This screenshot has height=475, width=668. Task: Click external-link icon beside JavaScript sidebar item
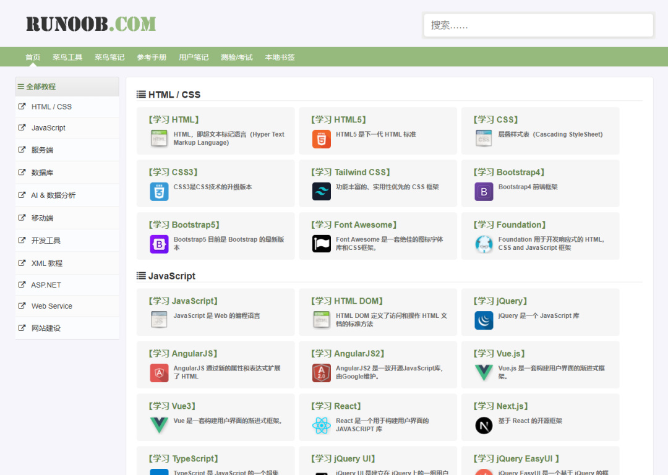(22, 127)
